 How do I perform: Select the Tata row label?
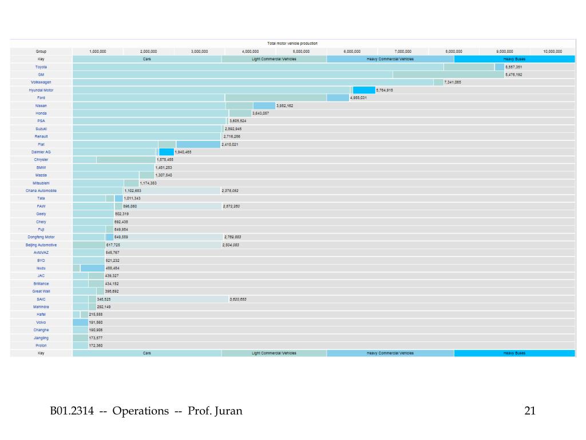click(41, 198)
